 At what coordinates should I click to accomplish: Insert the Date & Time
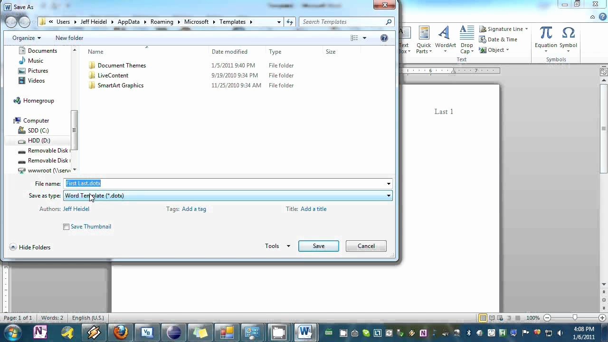[x=502, y=39]
